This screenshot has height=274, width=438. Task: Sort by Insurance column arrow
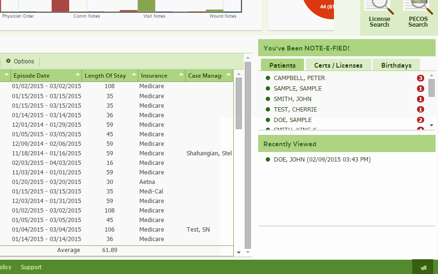pyautogui.click(x=181, y=75)
